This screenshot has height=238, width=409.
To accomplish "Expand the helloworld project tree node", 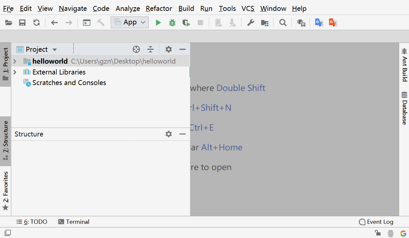I will coord(15,61).
